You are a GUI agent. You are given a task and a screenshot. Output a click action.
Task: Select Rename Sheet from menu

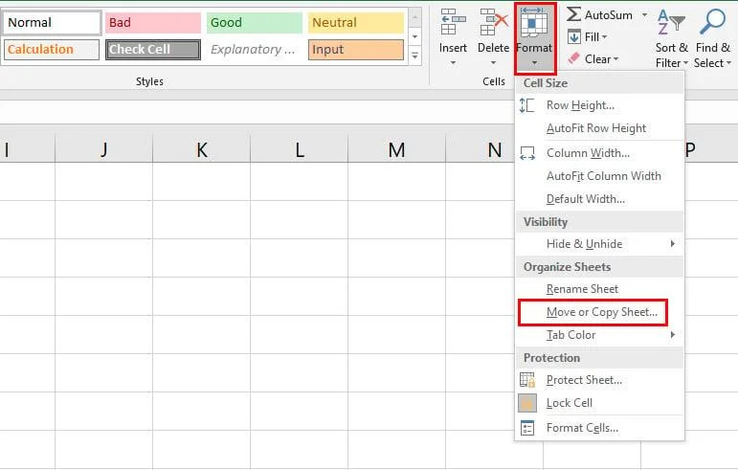click(x=582, y=289)
